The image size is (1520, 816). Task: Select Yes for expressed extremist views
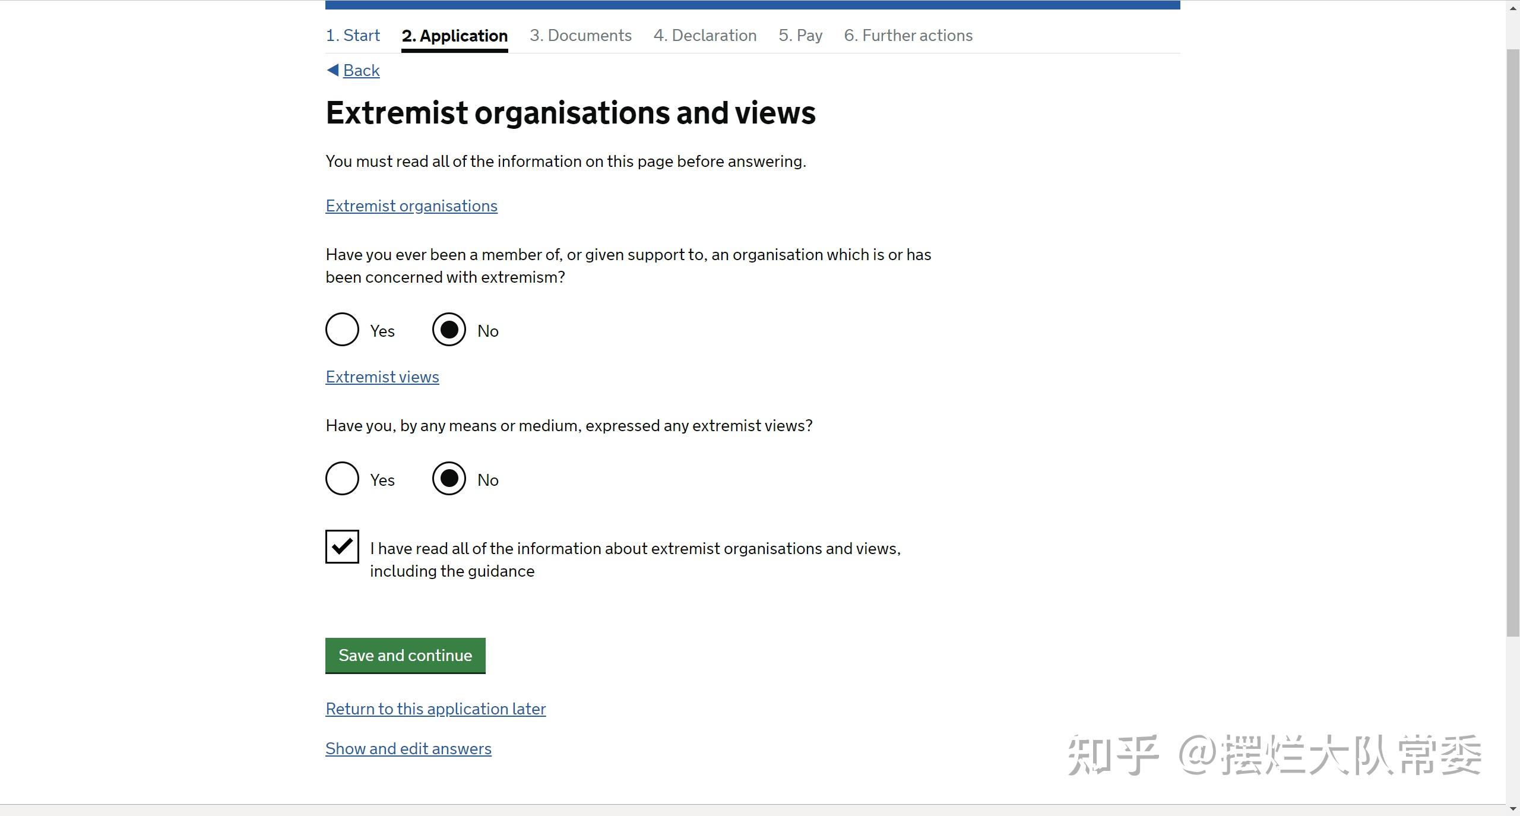pyautogui.click(x=342, y=479)
